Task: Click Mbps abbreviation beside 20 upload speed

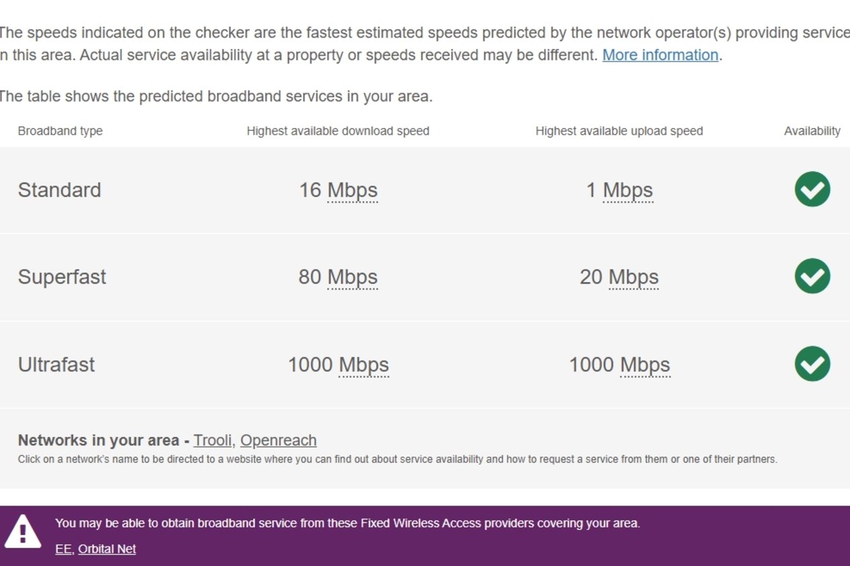Action: (634, 277)
